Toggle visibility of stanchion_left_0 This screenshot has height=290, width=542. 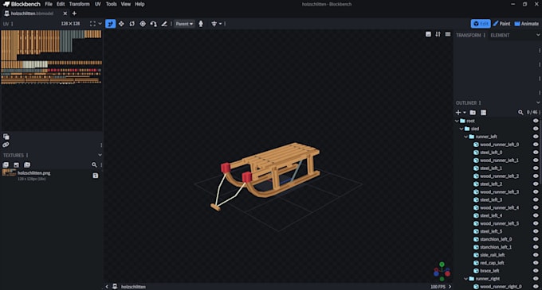click(536, 239)
